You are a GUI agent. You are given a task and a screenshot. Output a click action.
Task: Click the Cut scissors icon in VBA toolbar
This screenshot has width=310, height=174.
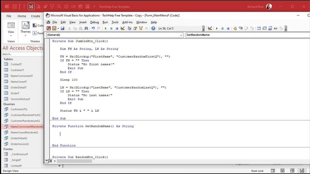tap(69, 29)
